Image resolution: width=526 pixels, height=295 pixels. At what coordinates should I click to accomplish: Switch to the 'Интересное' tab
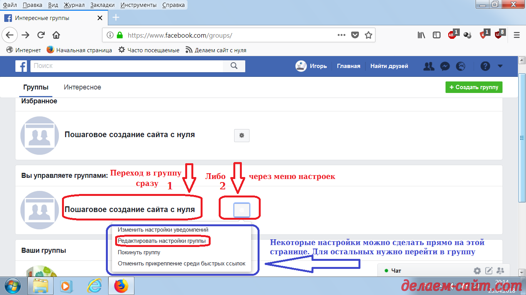(82, 87)
